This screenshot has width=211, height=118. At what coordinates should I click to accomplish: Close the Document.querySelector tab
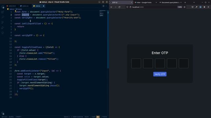click(181, 2)
